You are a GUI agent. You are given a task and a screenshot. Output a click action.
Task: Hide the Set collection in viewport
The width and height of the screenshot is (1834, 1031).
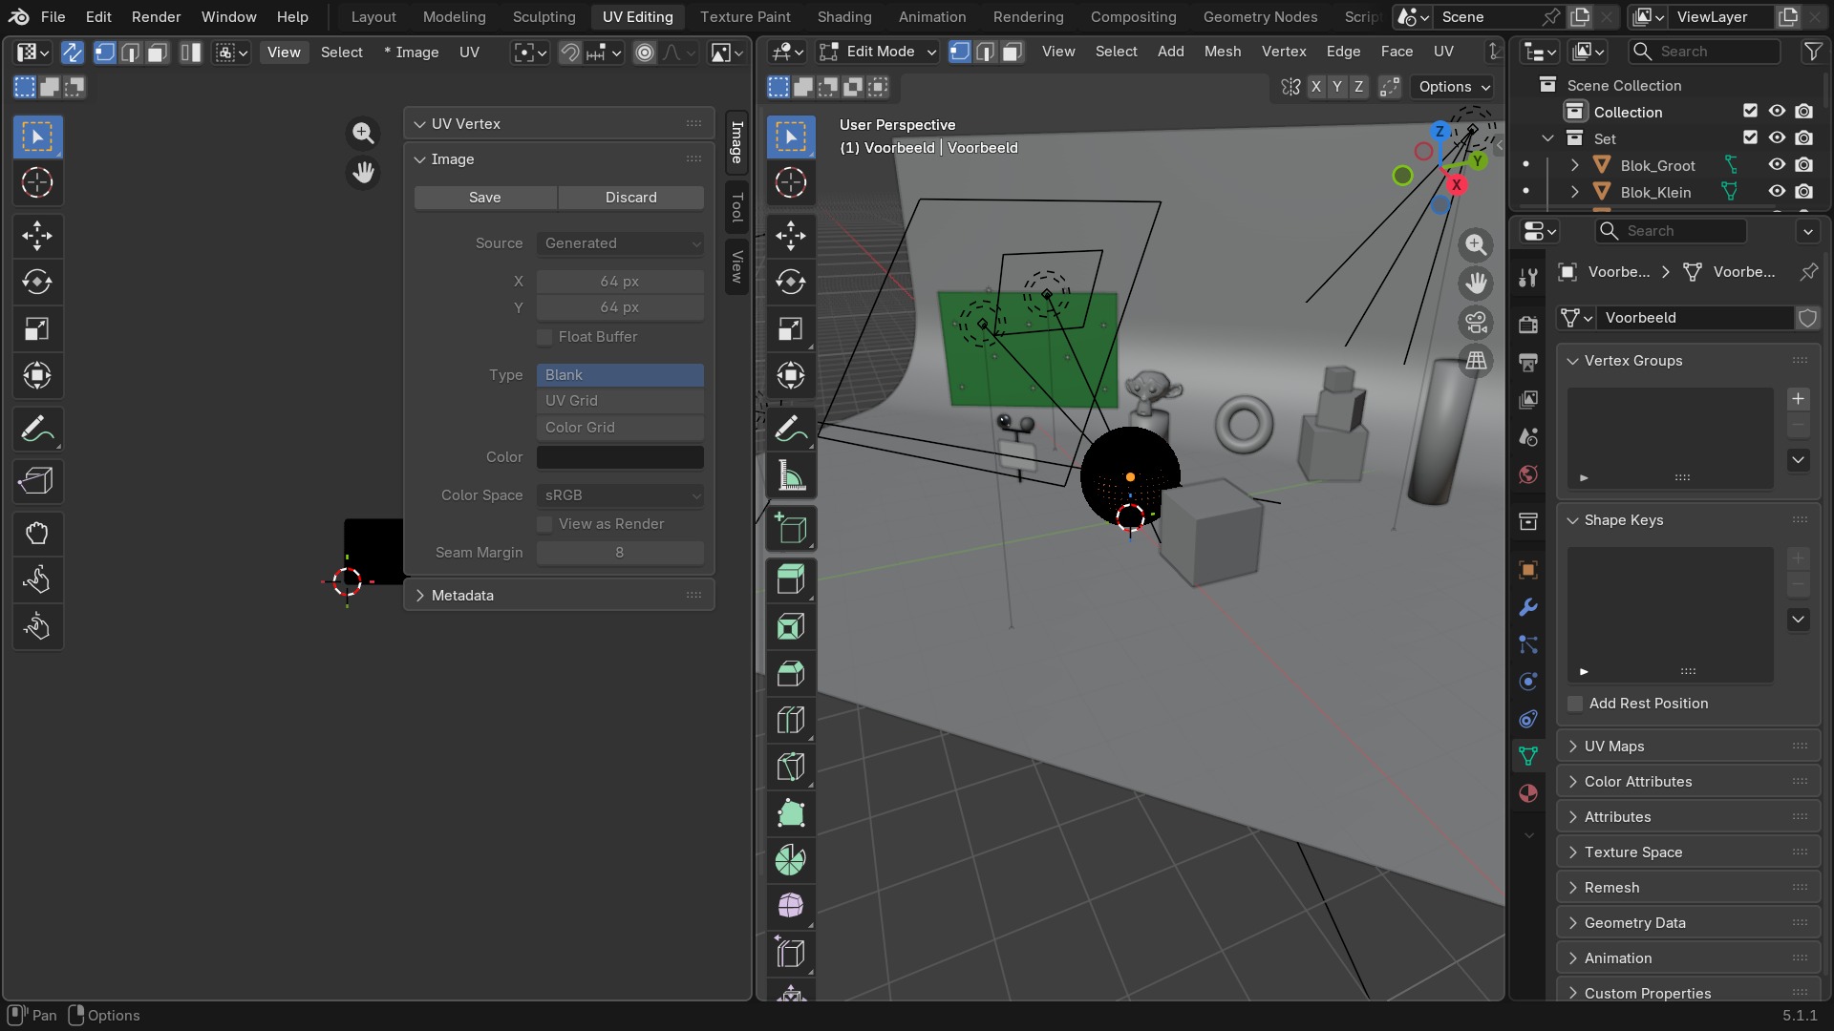[x=1777, y=138]
